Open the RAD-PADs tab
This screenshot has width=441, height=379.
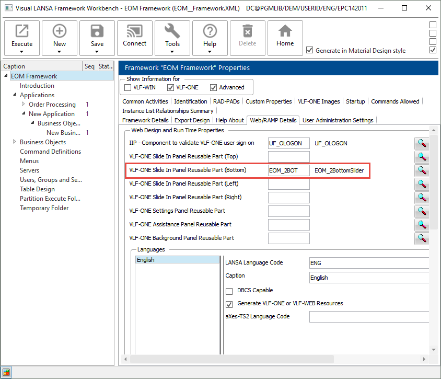click(x=226, y=101)
